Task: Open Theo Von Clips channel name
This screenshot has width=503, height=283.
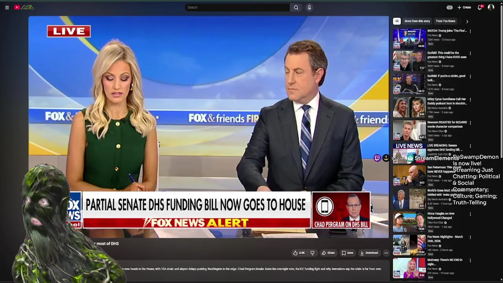Action: tap(435, 222)
